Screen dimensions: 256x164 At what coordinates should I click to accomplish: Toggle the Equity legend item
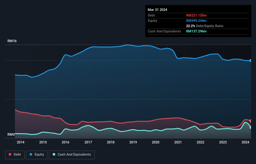tap(36, 155)
